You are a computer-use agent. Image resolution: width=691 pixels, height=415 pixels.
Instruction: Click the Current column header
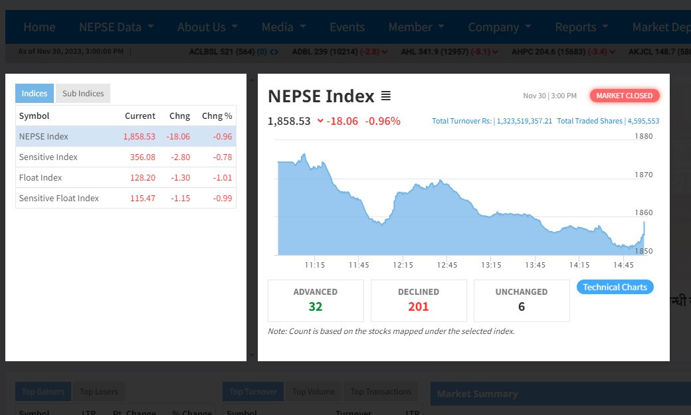coord(140,116)
